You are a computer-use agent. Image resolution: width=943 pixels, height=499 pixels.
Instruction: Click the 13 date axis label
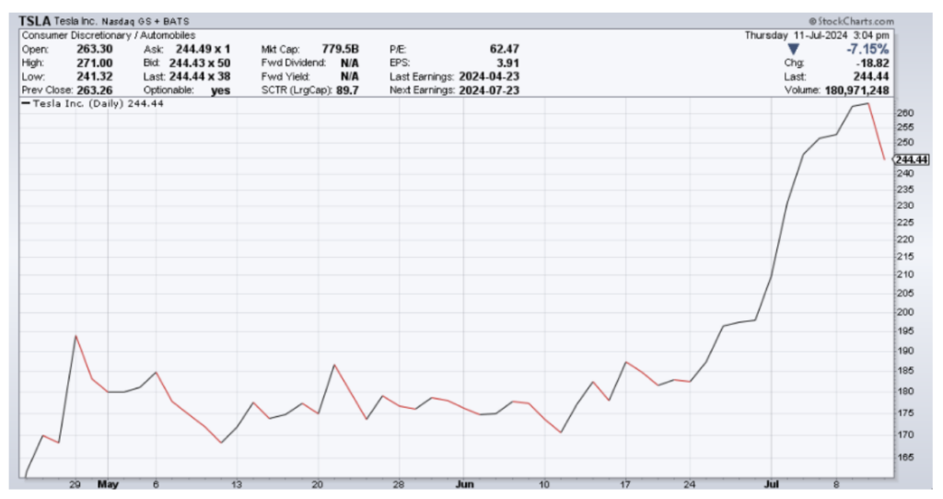pos(237,484)
